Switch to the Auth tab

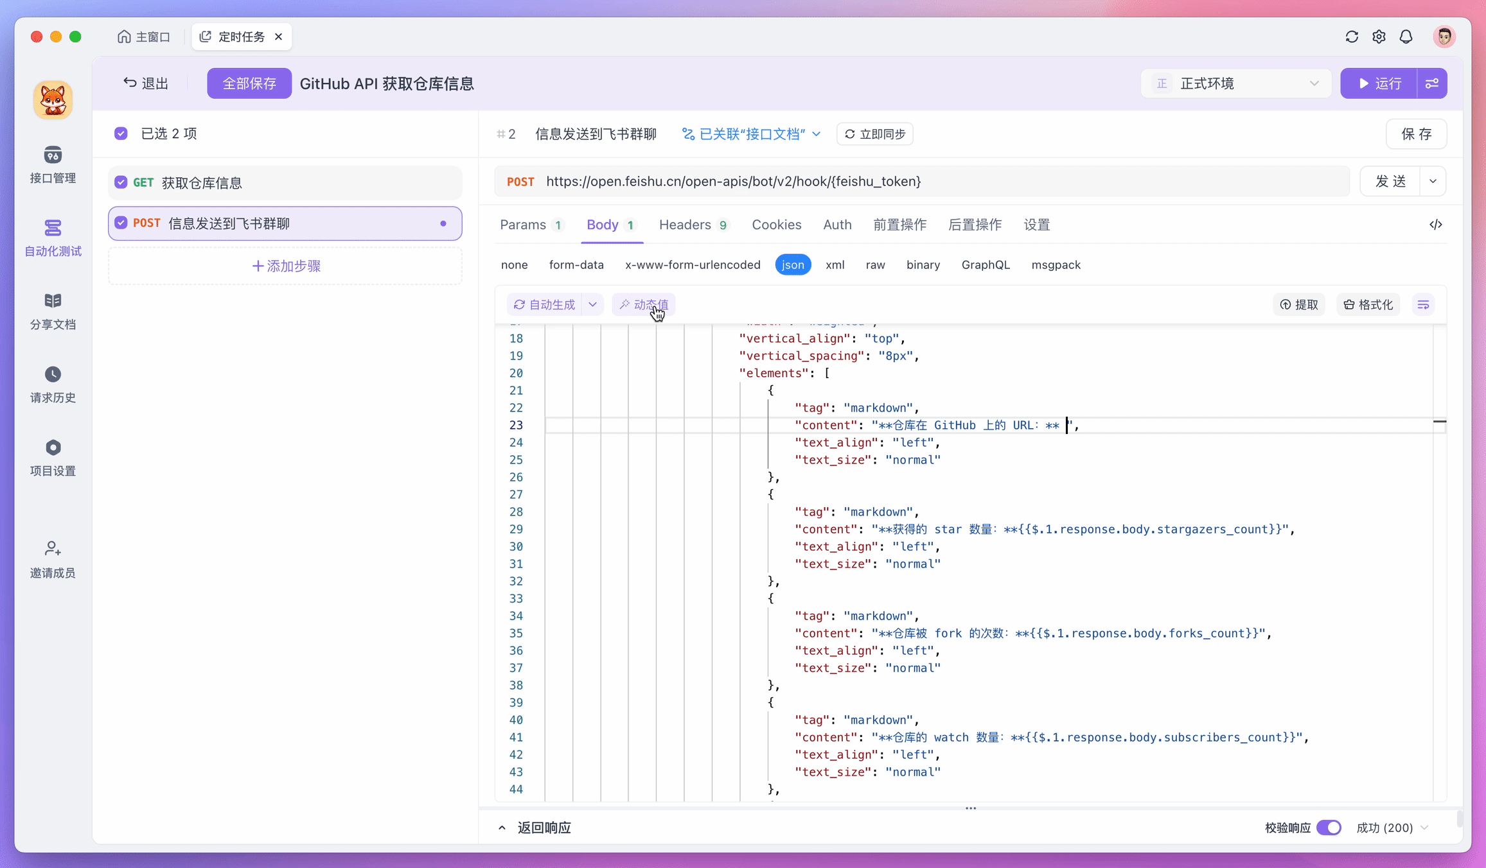click(x=837, y=225)
